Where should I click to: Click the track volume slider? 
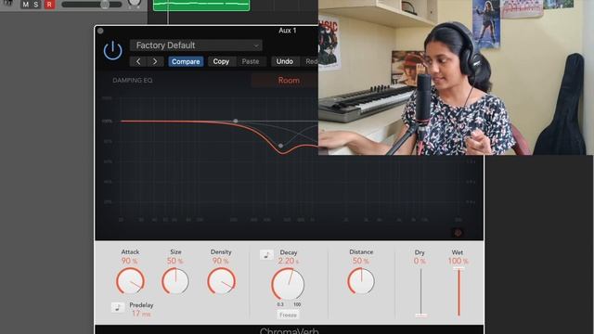pyautogui.click(x=92, y=5)
